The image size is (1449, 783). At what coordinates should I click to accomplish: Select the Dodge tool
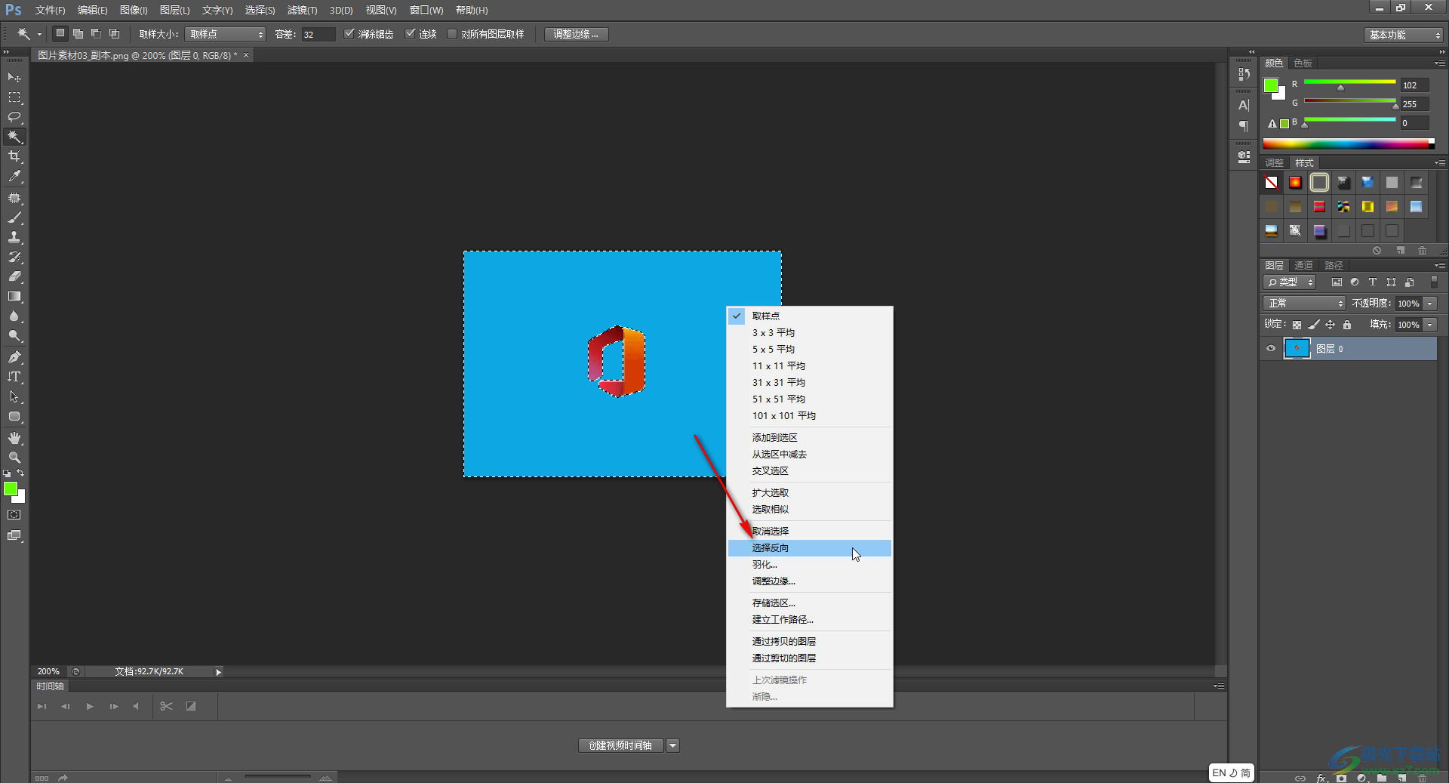pos(14,335)
